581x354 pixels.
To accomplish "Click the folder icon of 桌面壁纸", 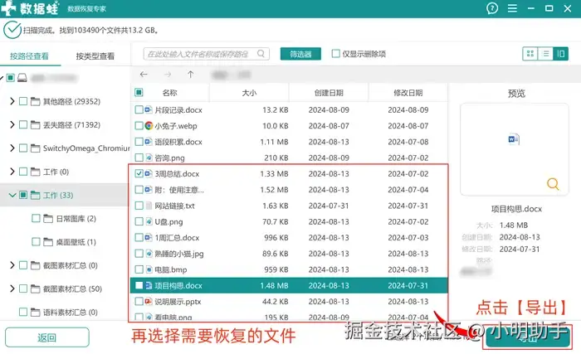I will point(48,242).
